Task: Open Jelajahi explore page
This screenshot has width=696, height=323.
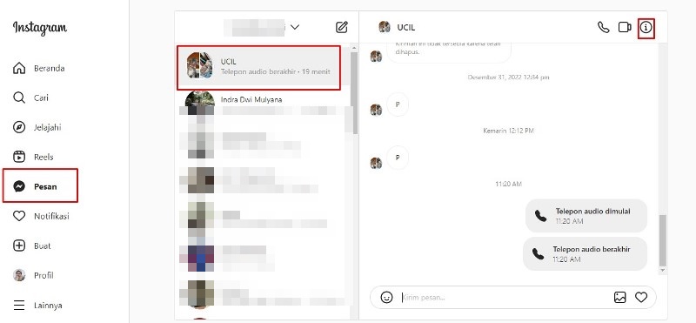Action: click(37, 127)
